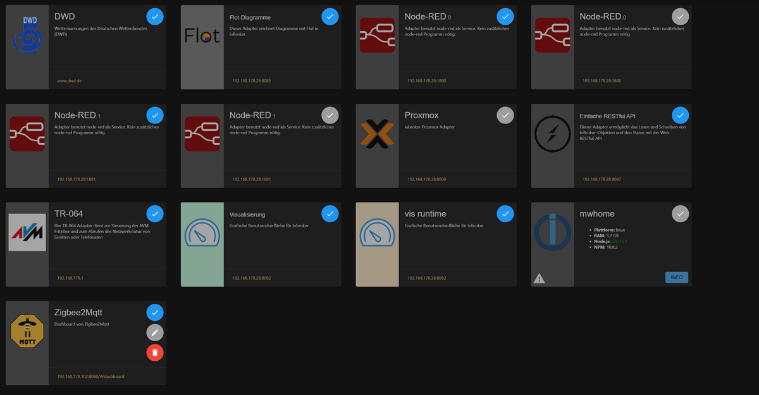
Task: Disable the blue-checked Node-RED.0 card
Action: click(505, 16)
